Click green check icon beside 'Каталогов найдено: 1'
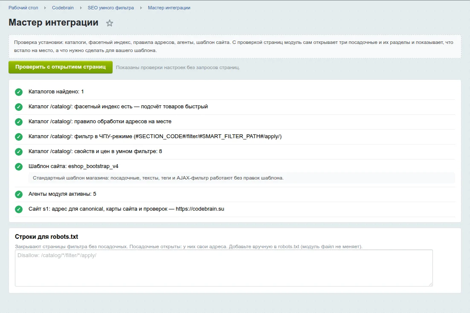The width and height of the screenshot is (470, 313). coord(19,92)
